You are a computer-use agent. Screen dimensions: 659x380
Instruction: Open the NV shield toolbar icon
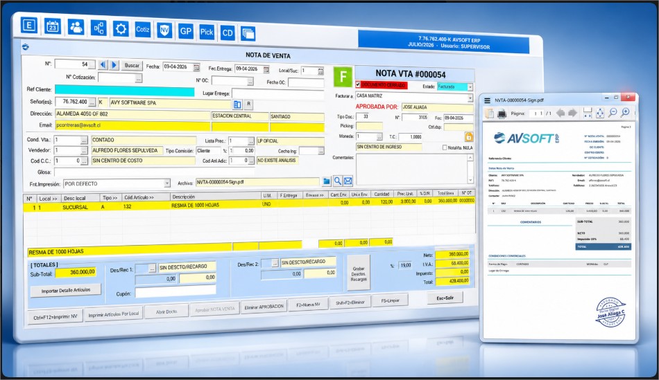(x=164, y=30)
